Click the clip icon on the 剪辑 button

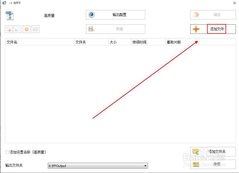coord(91,29)
